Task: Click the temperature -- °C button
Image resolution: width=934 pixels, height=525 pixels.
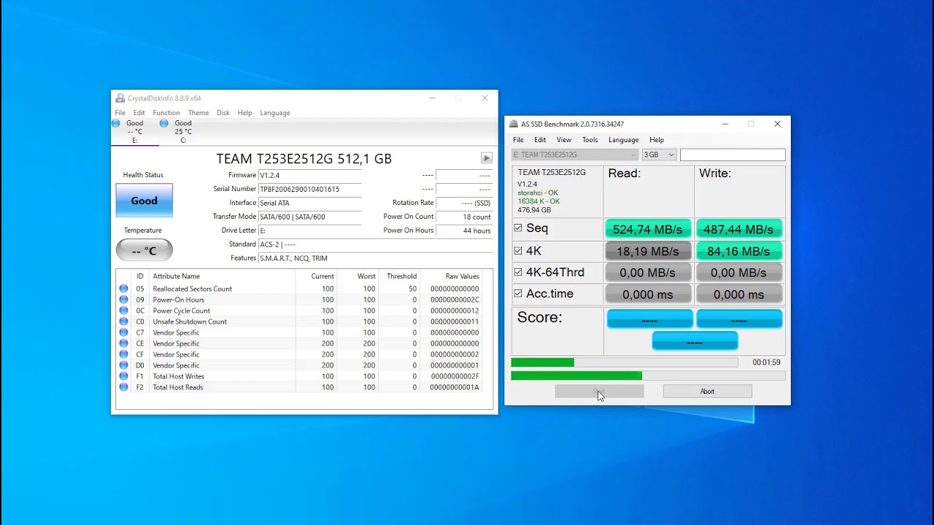Action: pos(144,251)
